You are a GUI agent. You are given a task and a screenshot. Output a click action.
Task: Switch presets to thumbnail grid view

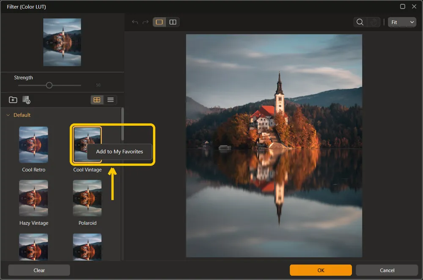(x=97, y=100)
